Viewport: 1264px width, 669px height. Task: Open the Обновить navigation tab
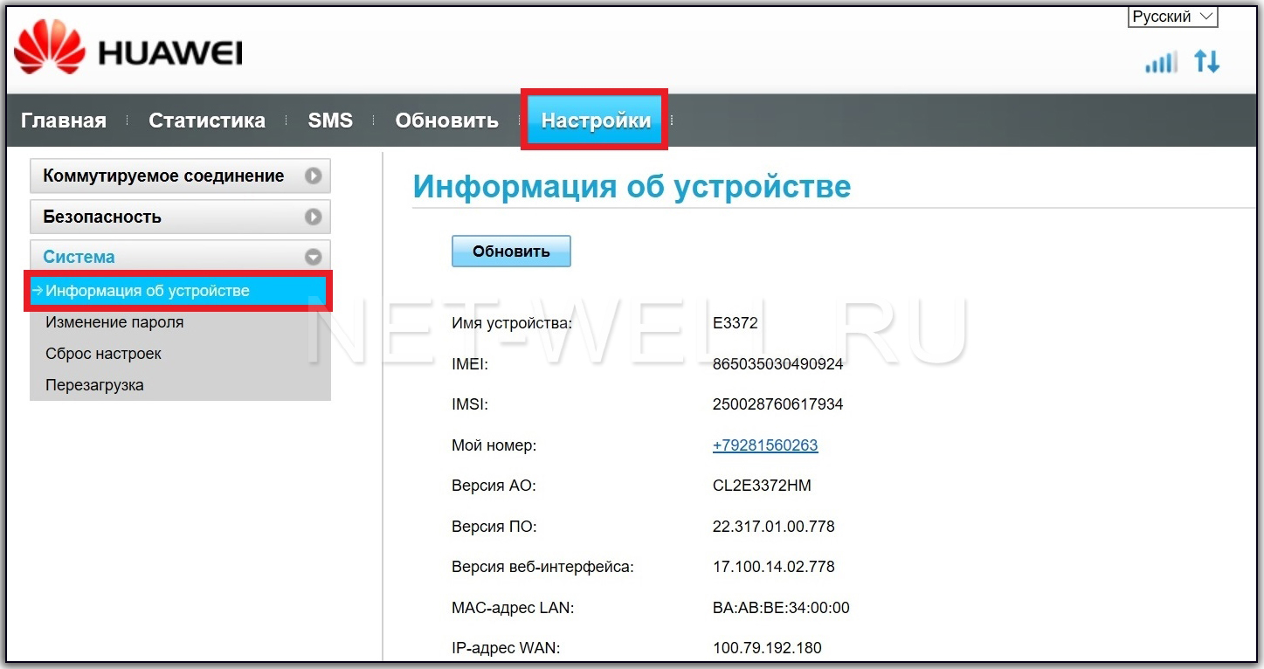coord(446,121)
